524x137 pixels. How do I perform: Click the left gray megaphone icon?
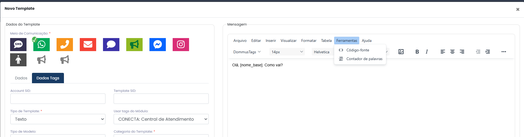coord(42,60)
